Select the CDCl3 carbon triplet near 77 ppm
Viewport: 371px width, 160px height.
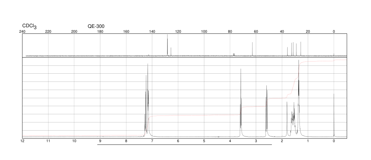pos(234,55)
